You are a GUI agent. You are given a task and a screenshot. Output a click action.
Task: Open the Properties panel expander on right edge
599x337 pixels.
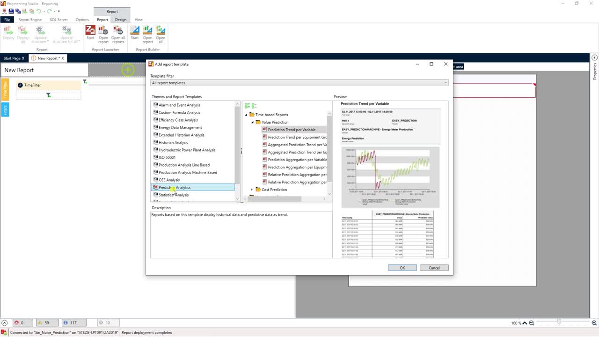pos(594,58)
